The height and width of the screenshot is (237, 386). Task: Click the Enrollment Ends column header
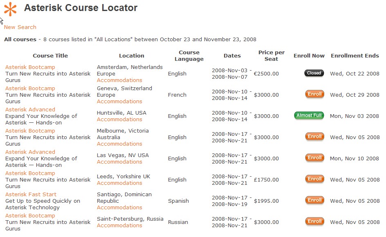click(355, 55)
